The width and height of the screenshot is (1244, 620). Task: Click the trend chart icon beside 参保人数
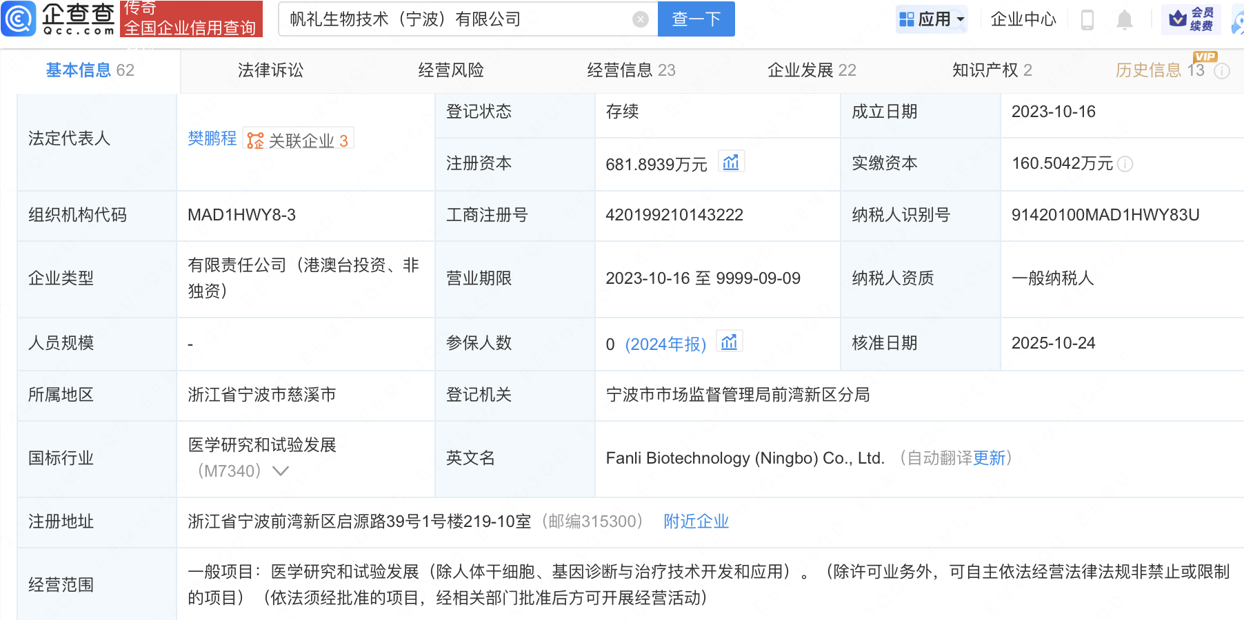(730, 341)
